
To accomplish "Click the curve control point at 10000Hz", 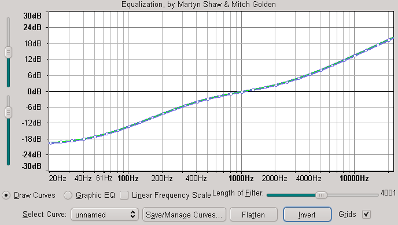I will [355, 56].
